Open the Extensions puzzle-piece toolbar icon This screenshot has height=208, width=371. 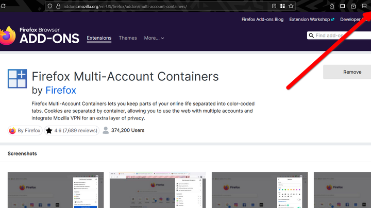(x=332, y=6)
